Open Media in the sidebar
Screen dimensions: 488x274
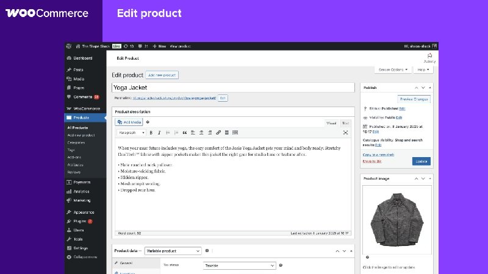point(79,79)
